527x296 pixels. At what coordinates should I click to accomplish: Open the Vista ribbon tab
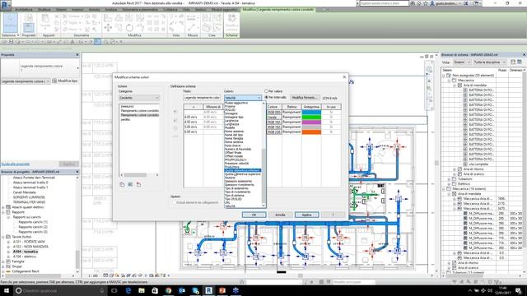click(x=186, y=10)
